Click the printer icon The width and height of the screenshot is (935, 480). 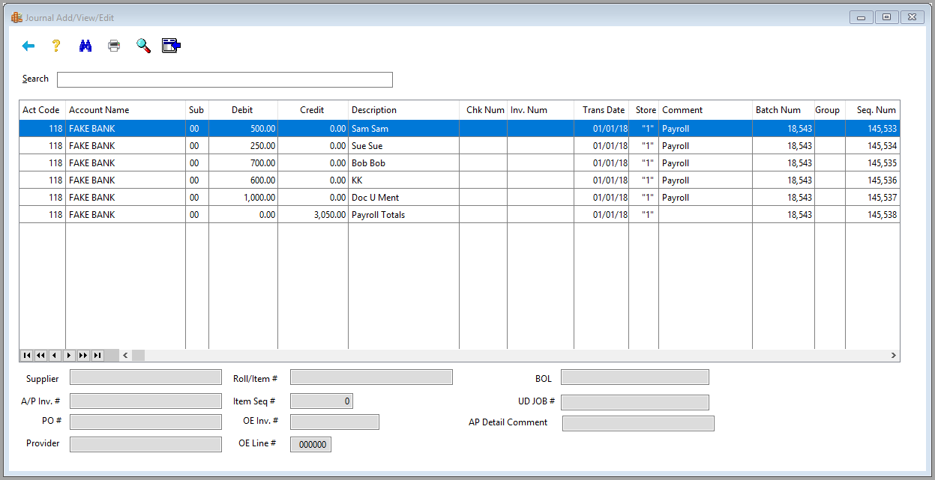(114, 46)
